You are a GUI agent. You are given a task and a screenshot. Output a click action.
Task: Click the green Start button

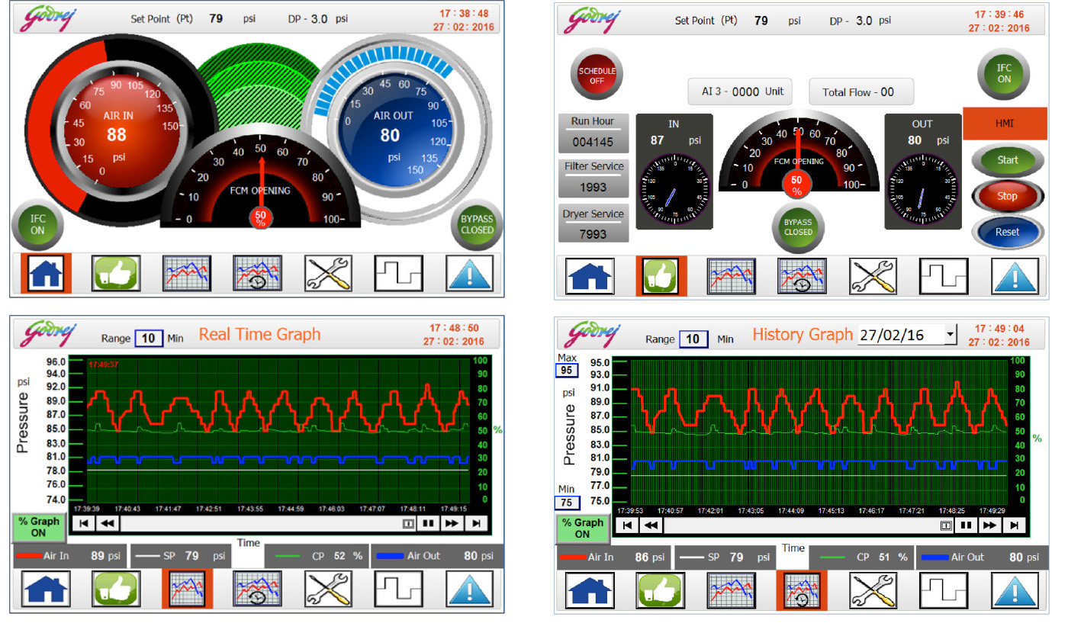[x=1007, y=160]
